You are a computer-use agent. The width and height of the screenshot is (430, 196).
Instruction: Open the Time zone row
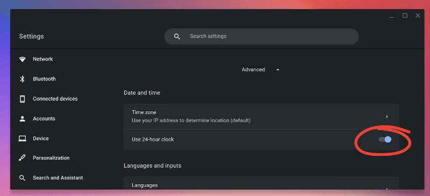261,116
